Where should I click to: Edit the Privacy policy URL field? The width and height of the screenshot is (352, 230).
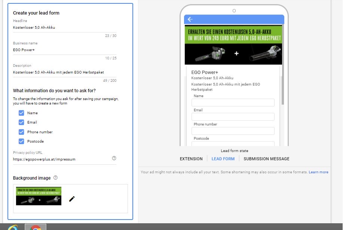click(62, 159)
